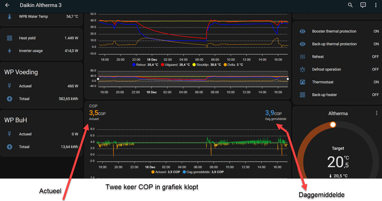Click the WP BuH card heading
Image resolution: width=382 pixels, height=201 pixels.
point(16,120)
